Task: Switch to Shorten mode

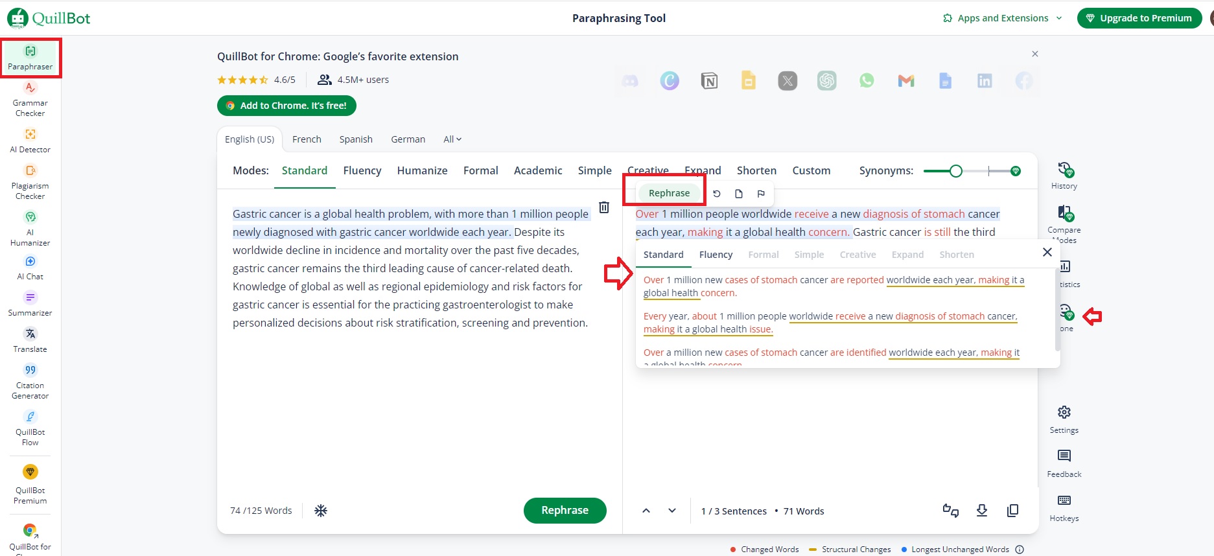Action: (756, 170)
